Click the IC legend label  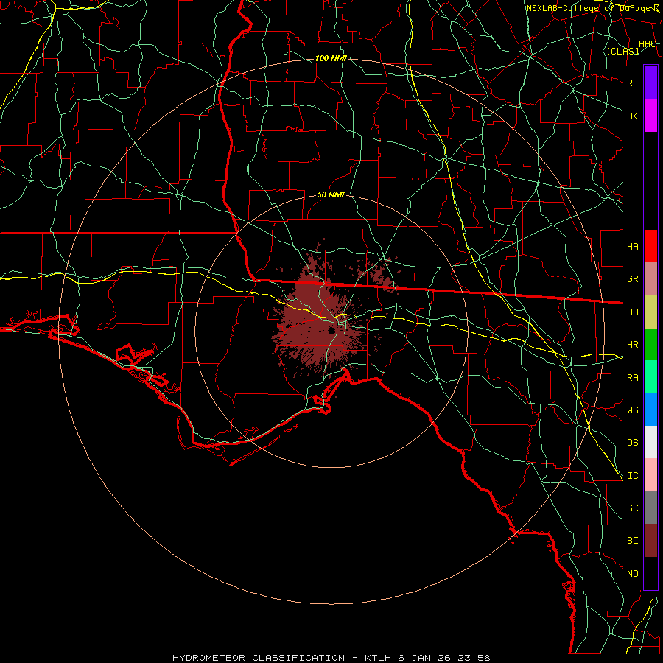(x=633, y=476)
